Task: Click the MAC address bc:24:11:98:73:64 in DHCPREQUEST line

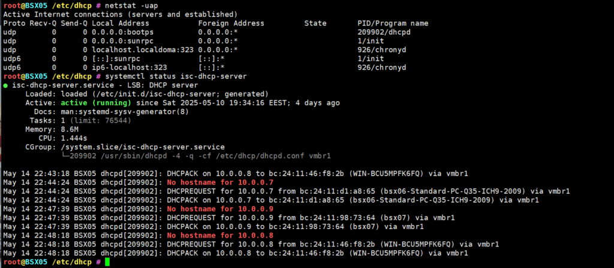Action: [336, 218]
